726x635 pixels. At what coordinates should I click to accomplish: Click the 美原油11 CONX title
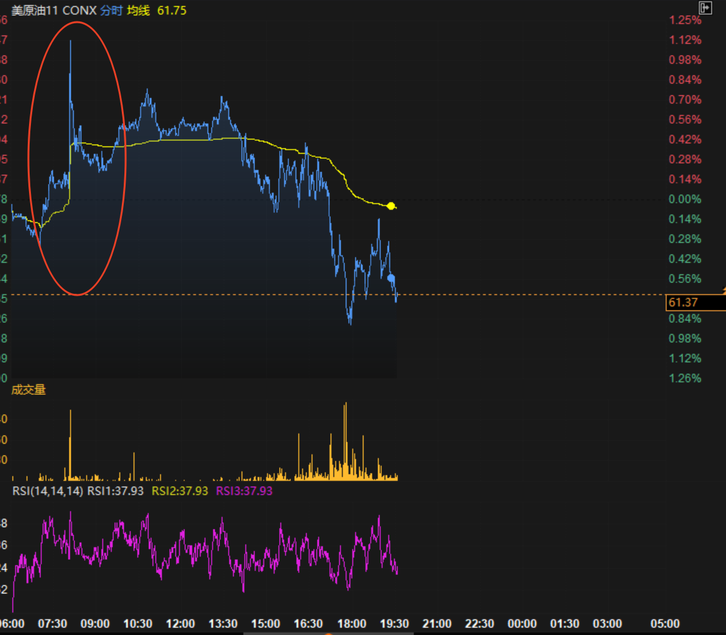coord(54,10)
